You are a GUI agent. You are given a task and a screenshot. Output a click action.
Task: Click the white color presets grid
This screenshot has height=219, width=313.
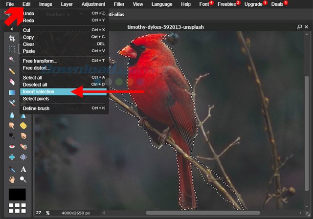point(18,208)
